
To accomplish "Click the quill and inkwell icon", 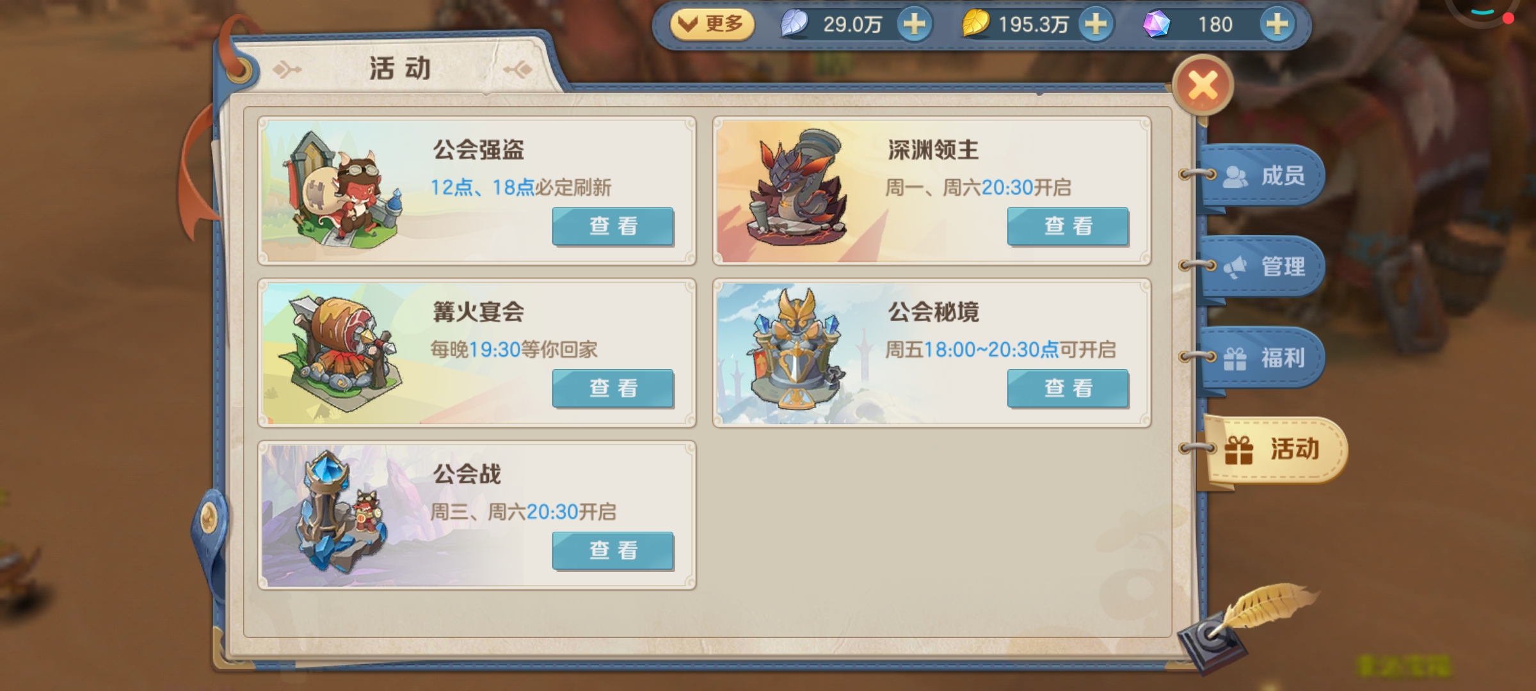I will tap(1245, 627).
